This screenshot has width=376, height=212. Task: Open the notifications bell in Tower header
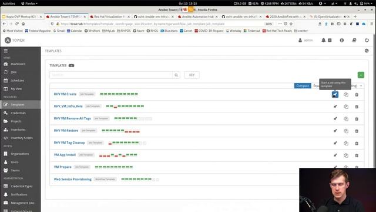323,40
